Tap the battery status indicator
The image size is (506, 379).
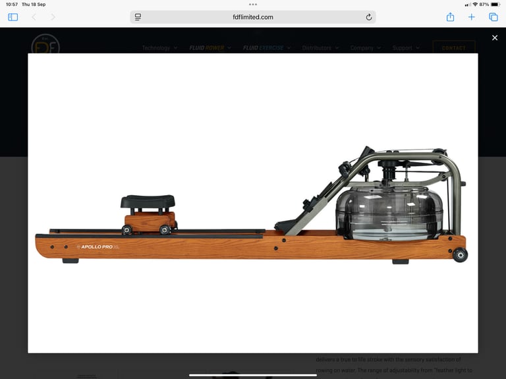point(495,5)
